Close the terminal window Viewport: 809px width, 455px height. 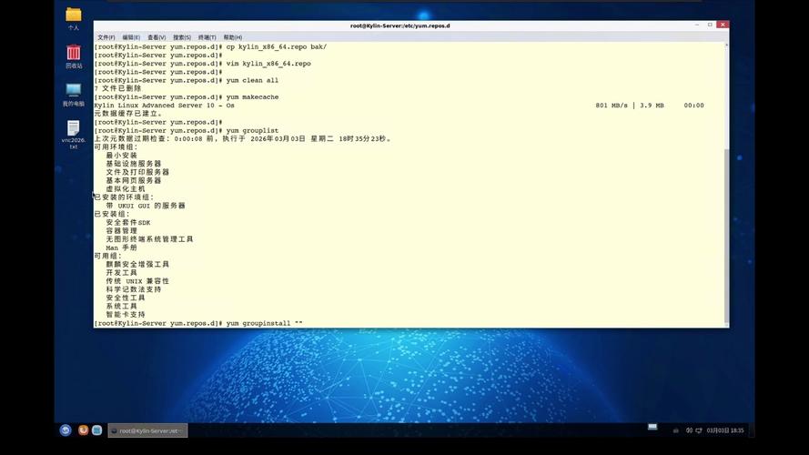point(723,25)
